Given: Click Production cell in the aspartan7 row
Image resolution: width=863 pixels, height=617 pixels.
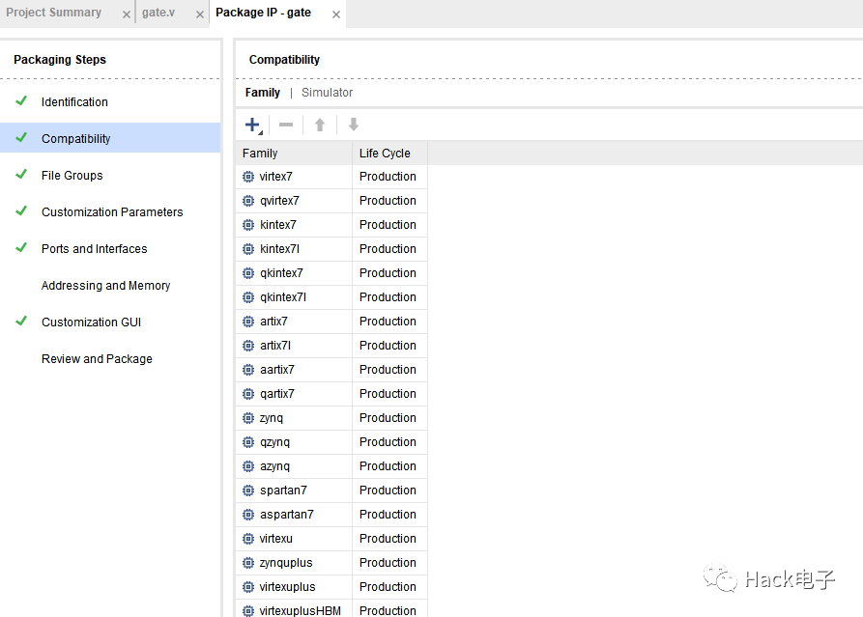Looking at the screenshot, I should tap(388, 515).
